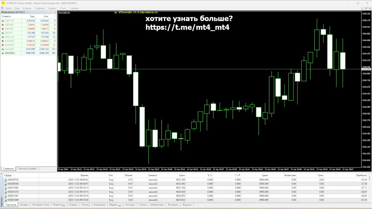The width and height of the screenshot is (372, 209).
Task: Switch to the Алерты tab
Action: 73,205
